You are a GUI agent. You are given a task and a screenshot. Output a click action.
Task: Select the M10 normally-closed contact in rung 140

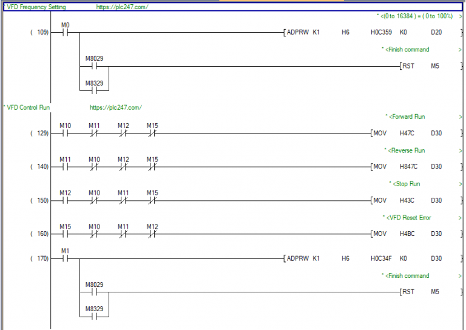click(94, 167)
